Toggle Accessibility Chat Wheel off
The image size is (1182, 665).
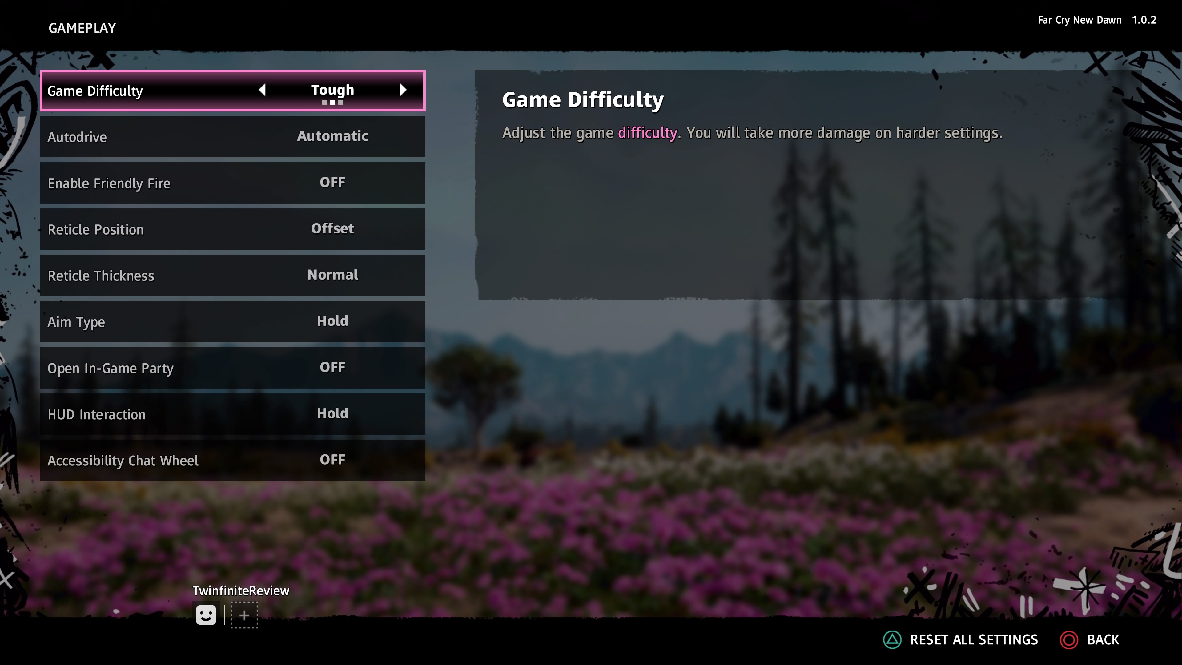click(332, 460)
